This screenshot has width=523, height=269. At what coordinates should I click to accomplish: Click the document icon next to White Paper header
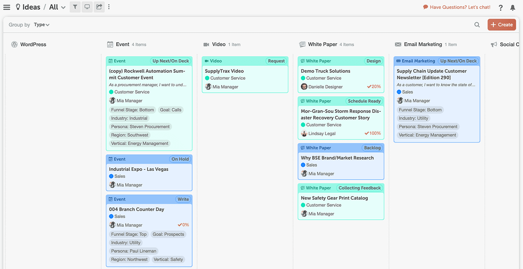click(302, 44)
